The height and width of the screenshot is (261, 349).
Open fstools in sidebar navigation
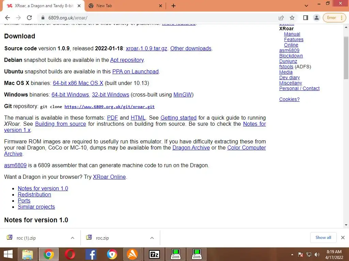286,67
